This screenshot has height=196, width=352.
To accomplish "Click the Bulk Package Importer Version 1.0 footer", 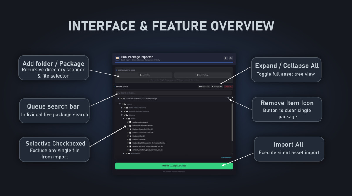I will tap(174, 172).
